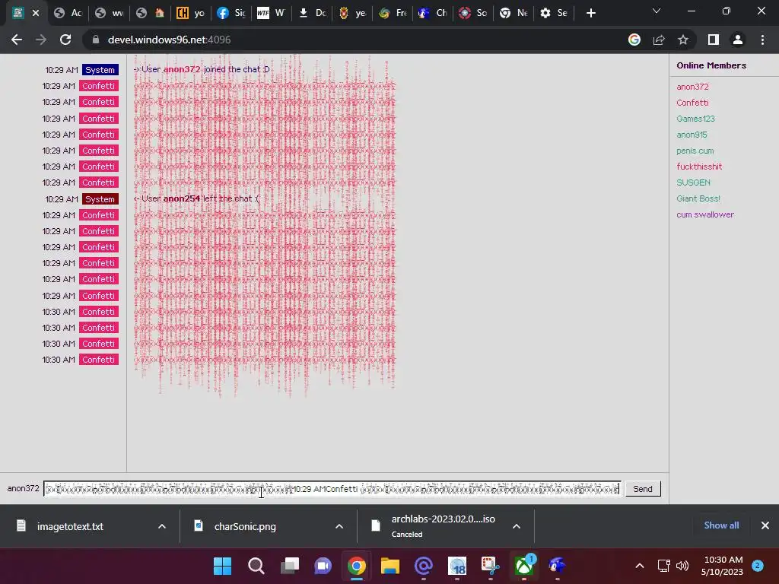Close the downloads bar

click(x=765, y=525)
